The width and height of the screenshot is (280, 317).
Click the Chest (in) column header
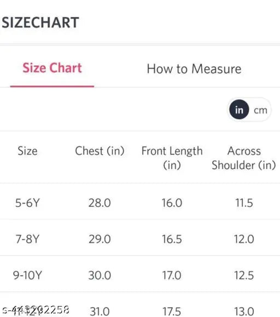point(100,151)
